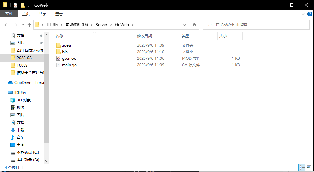Screen dimensions: 314x172
Task: Select the main.go file icon
Action: pyautogui.click(x=58, y=65)
